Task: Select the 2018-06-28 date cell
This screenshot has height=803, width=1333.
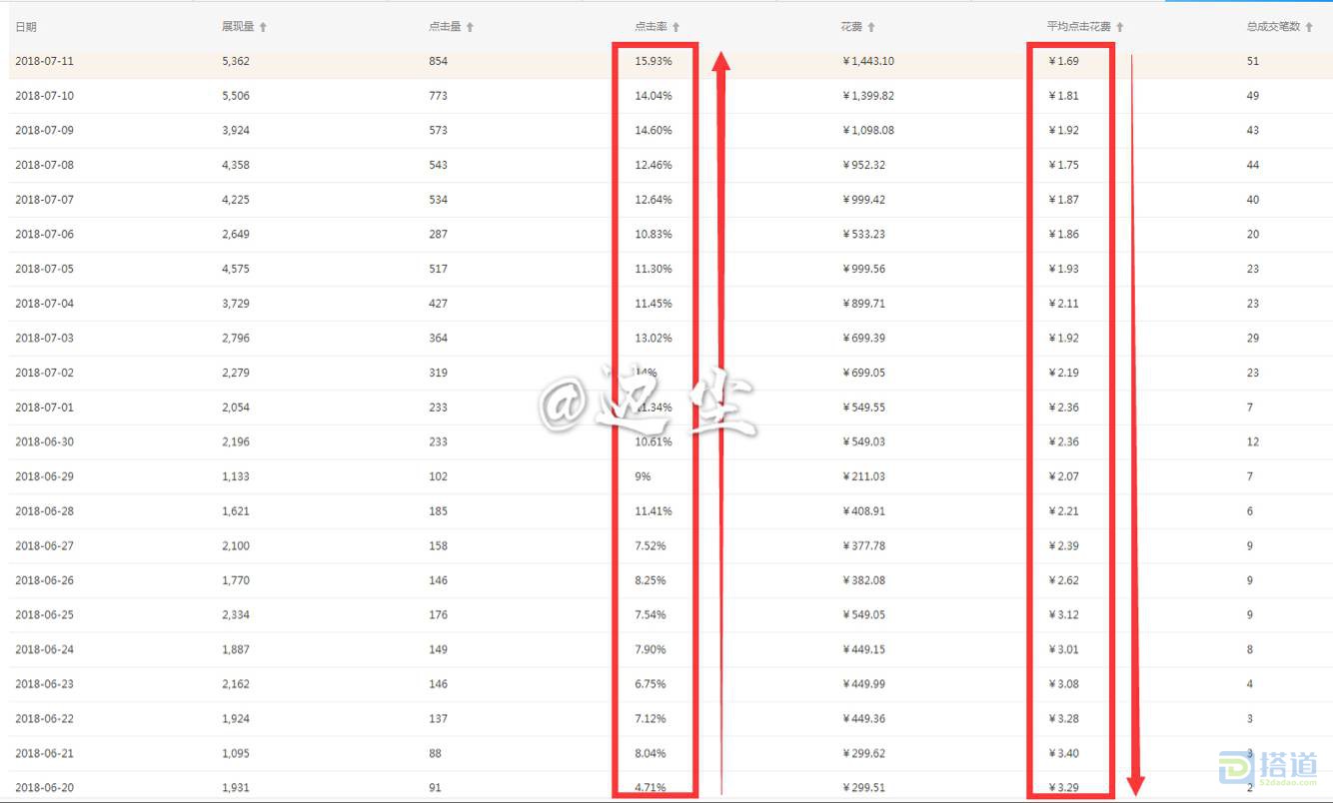Action: tap(44, 511)
